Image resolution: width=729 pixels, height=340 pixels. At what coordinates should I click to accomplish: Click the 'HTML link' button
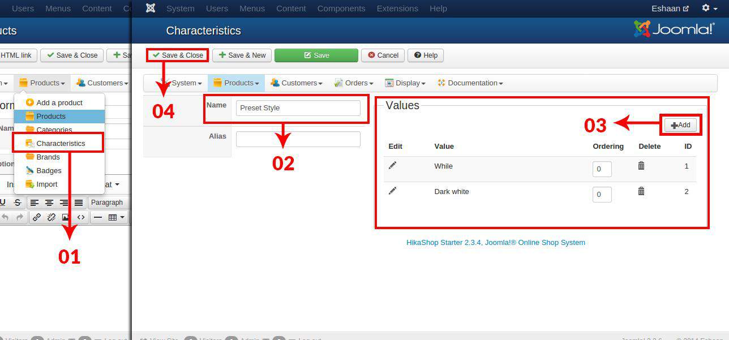coord(18,55)
